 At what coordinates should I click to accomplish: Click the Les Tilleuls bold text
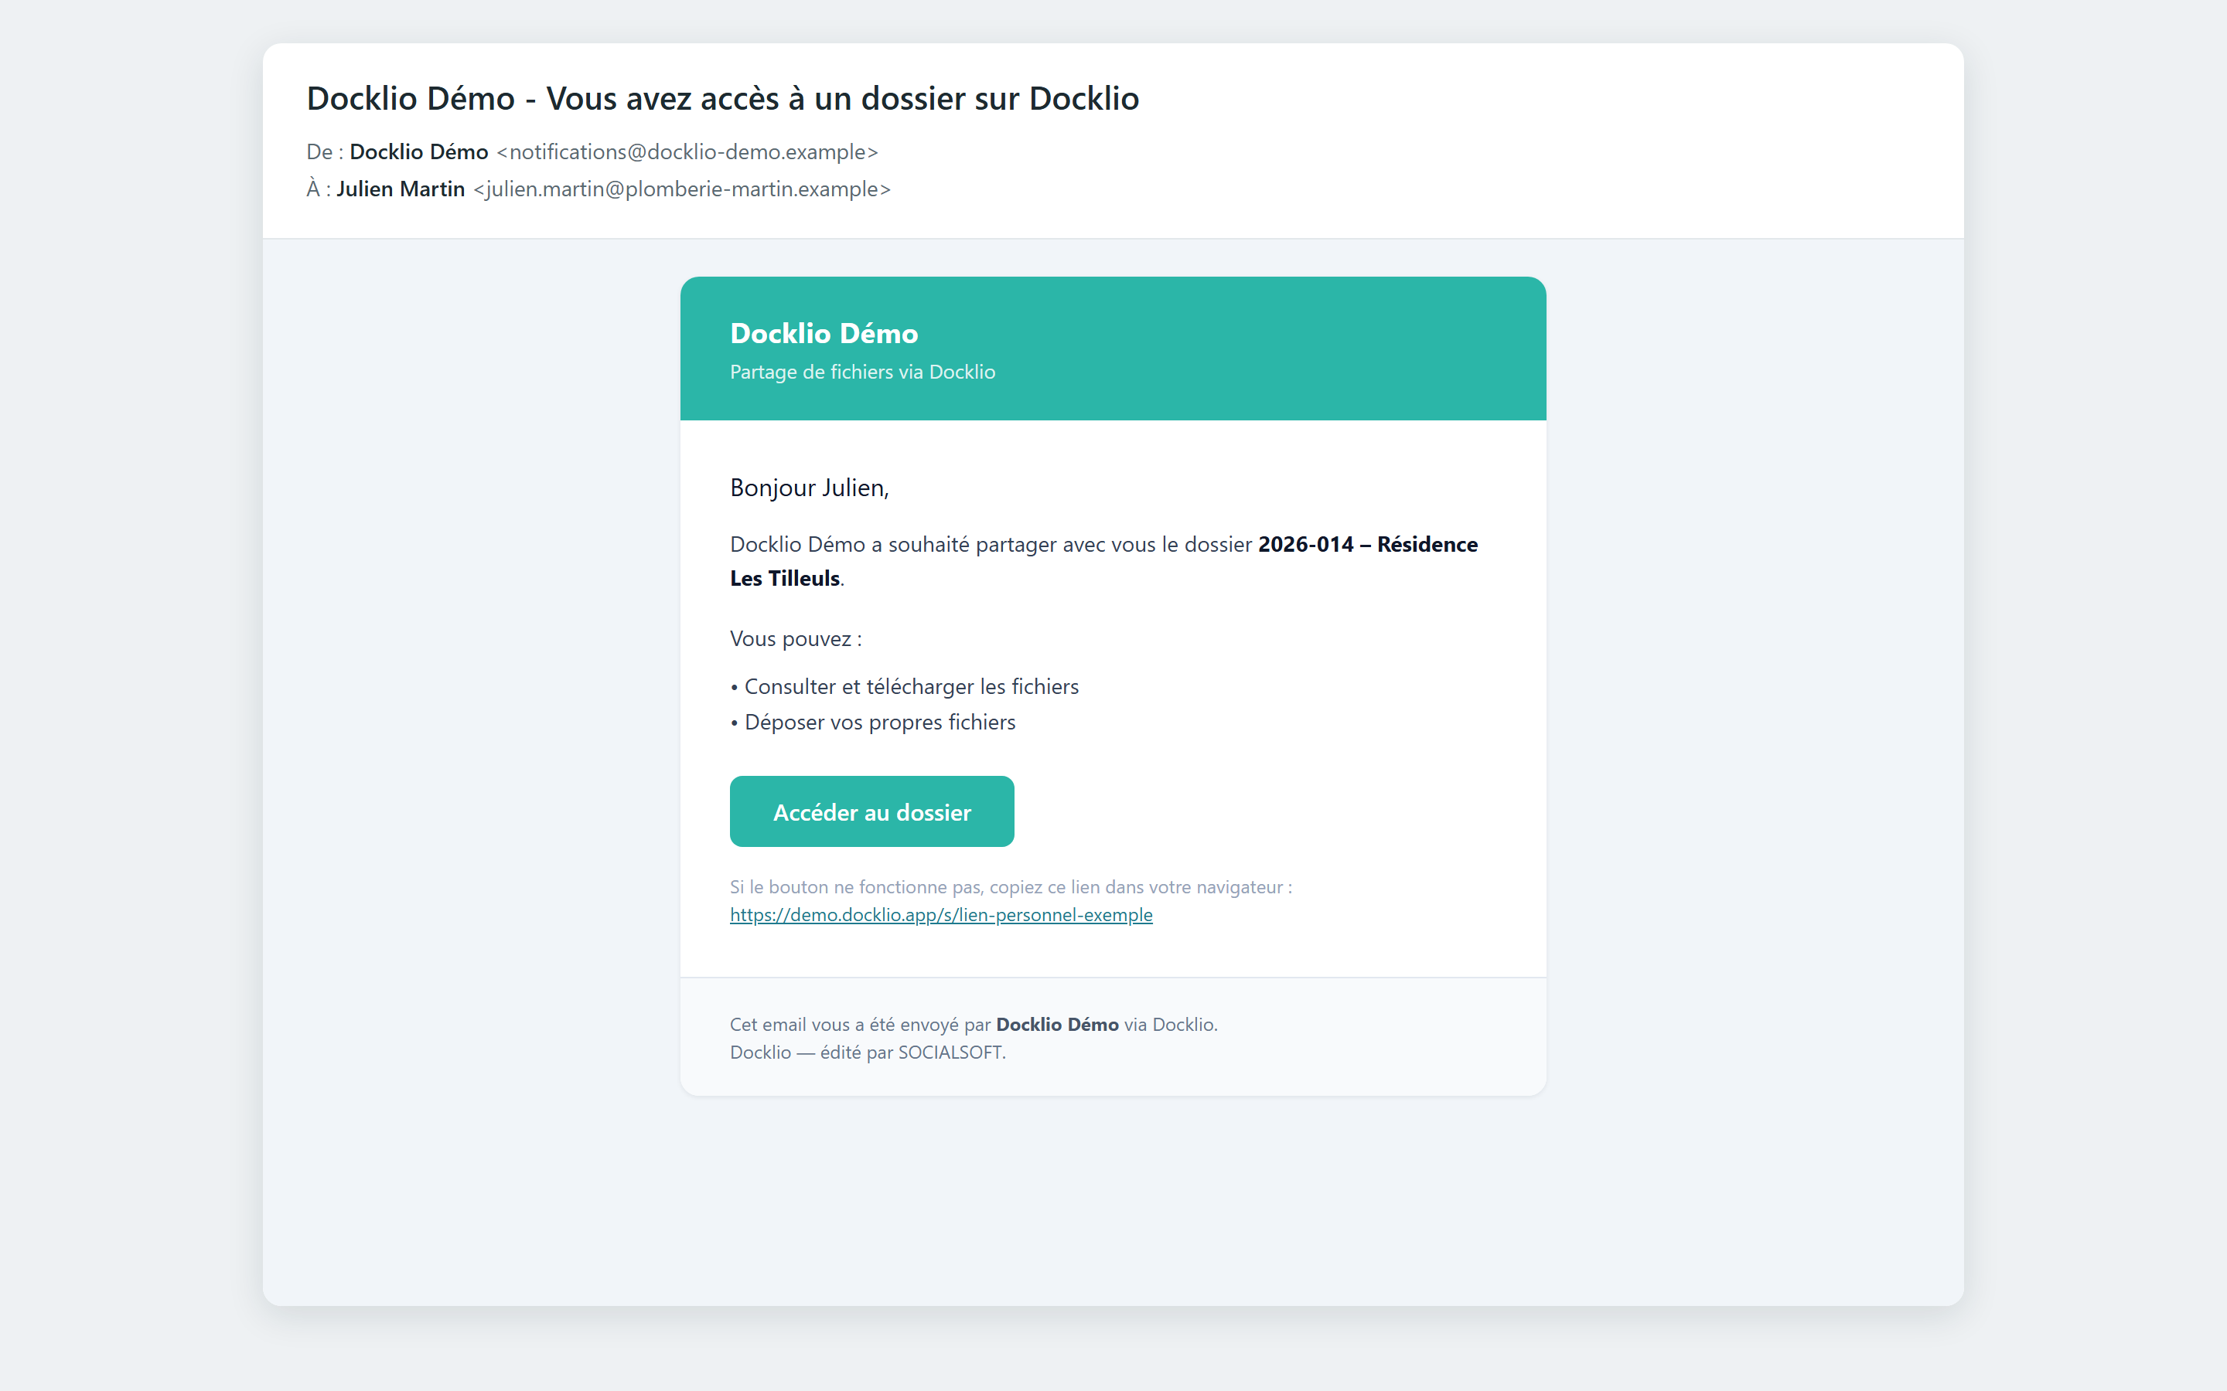pos(785,579)
